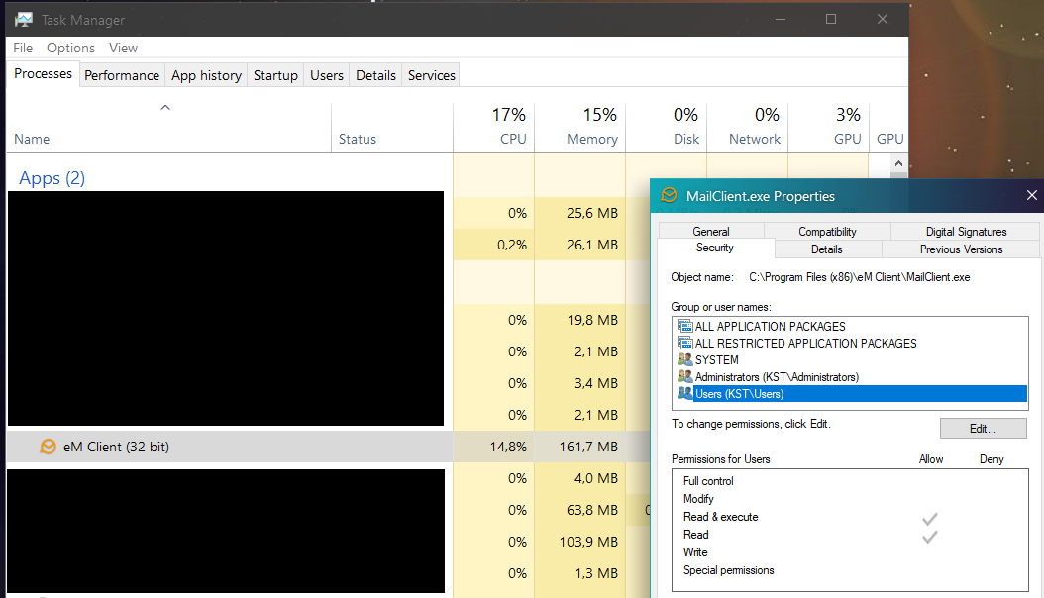Open the Digital Signatures tab
Screen dimensions: 1044x598
(x=966, y=231)
